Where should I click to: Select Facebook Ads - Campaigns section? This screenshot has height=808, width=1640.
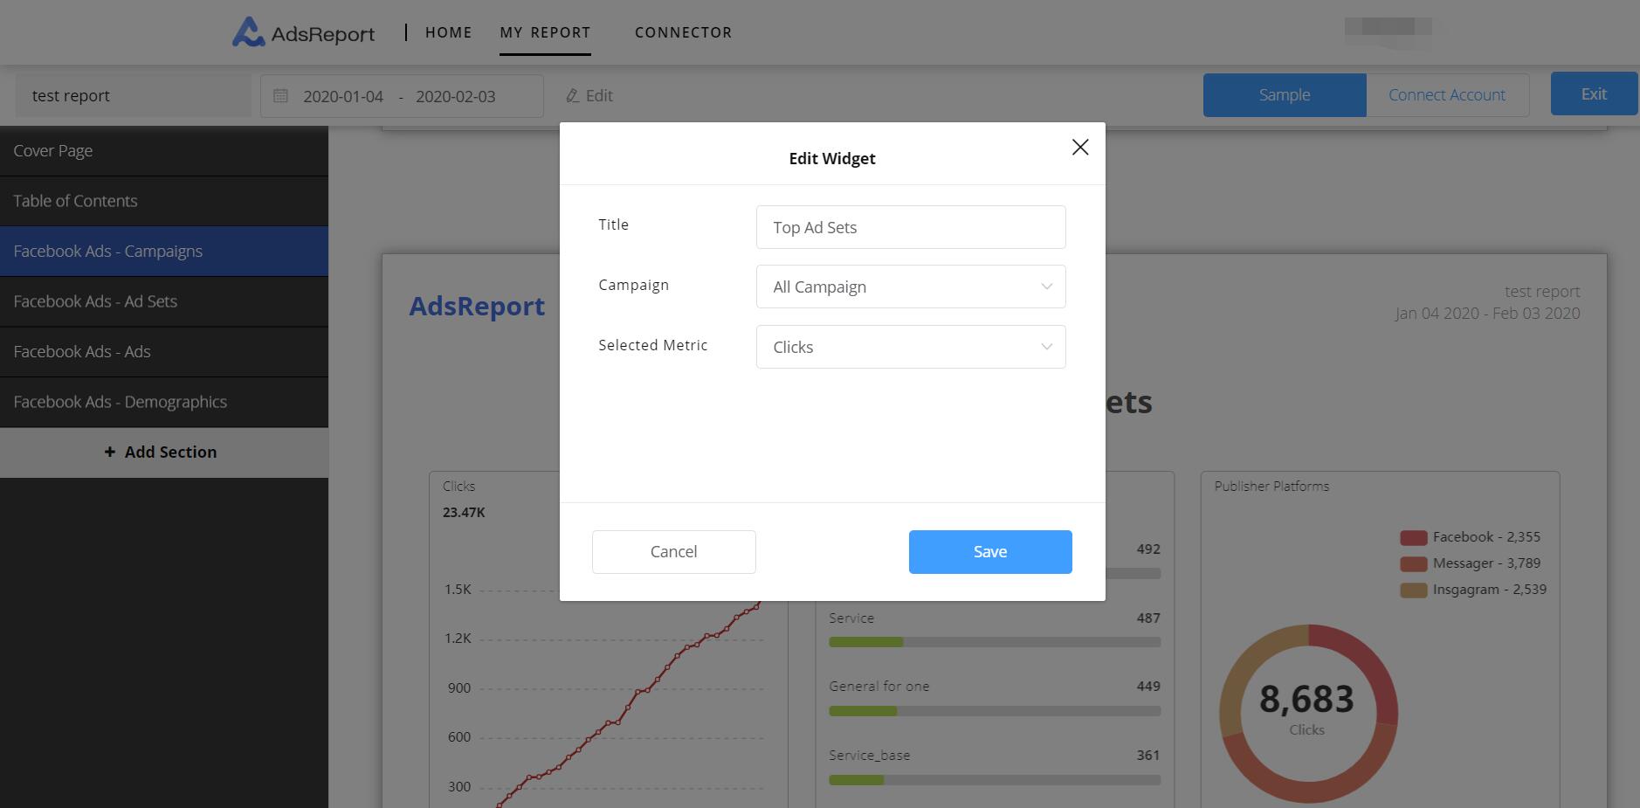164,252
